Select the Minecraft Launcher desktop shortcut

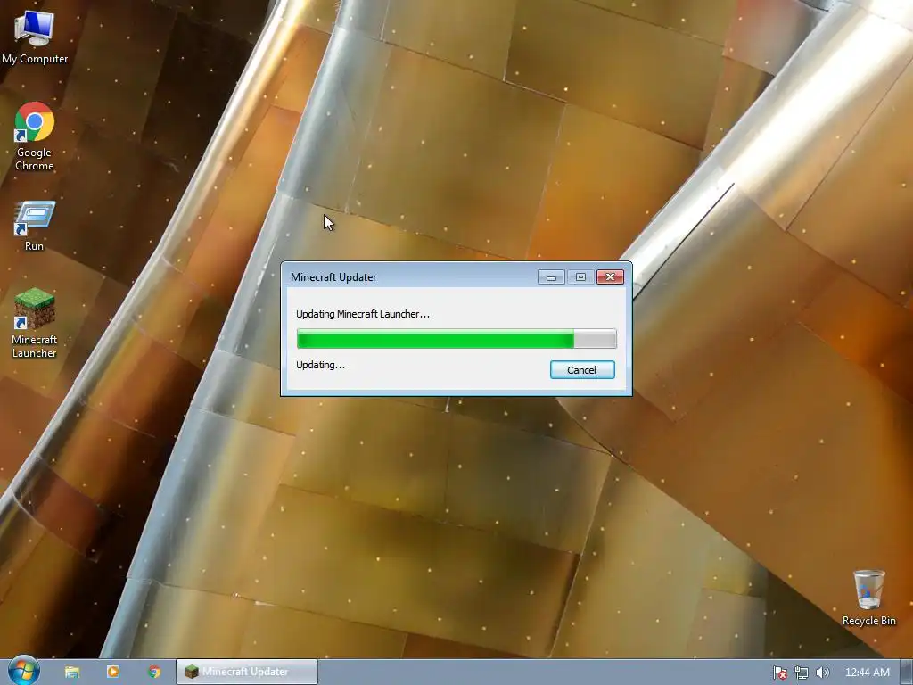(35, 322)
